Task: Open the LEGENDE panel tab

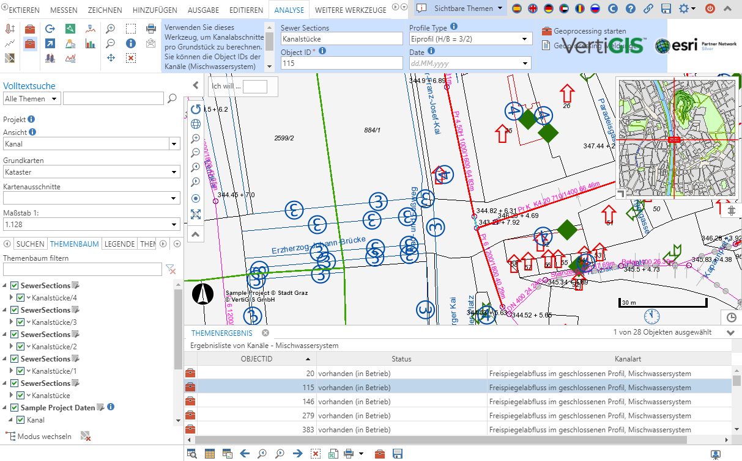Action: pos(119,244)
